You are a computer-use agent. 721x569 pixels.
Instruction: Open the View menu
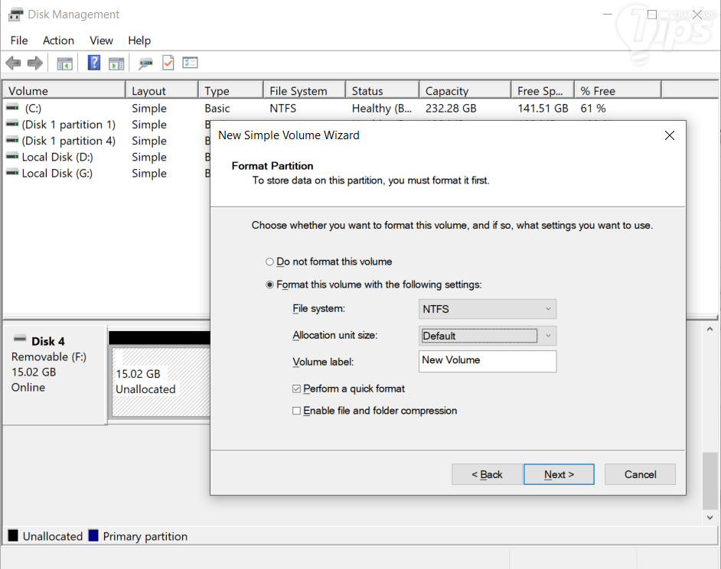(101, 41)
